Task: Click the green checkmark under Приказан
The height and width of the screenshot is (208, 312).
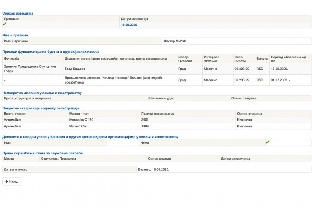Action: (4, 24)
